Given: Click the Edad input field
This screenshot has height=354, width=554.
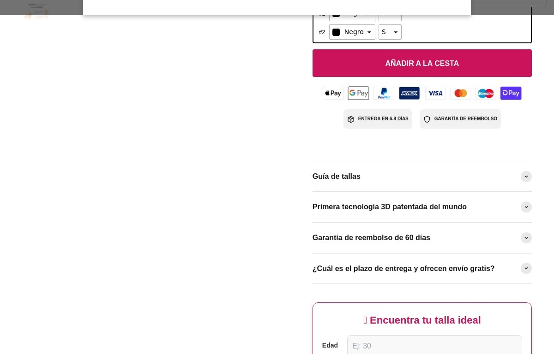Looking at the screenshot, I should [x=434, y=346].
